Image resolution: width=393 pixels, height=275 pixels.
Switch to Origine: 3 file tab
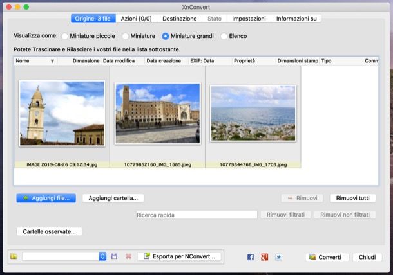tap(93, 19)
